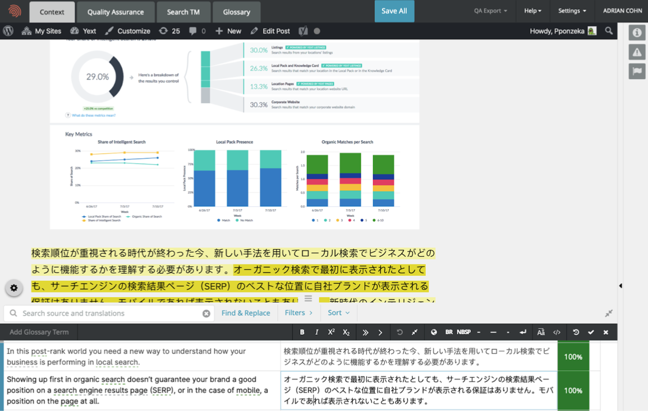
Task: Click the Save All button
Action: click(x=394, y=11)
